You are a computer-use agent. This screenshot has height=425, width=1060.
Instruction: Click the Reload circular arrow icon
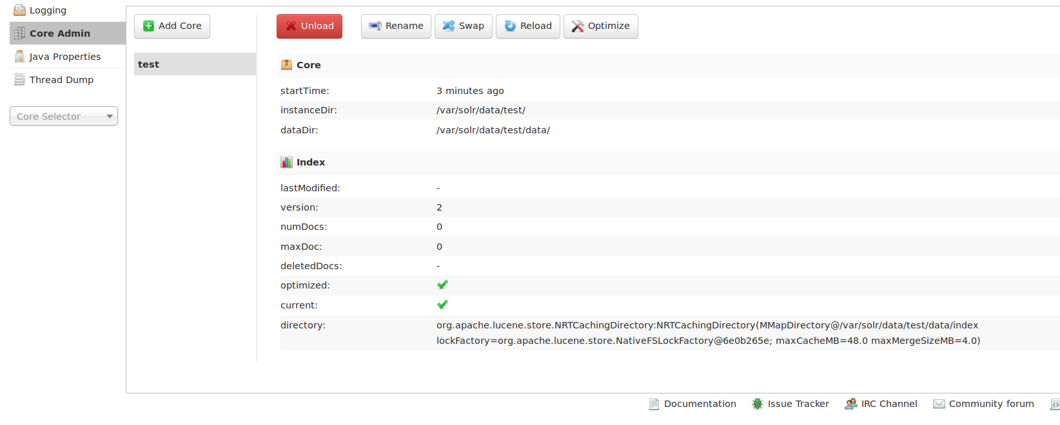[510, 26]
